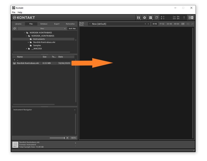Viewport: 207px width, 161px height.
Task: Click the 18/06/2020 date cell
Action: [64, 63]
